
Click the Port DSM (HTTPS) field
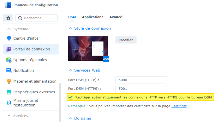pos(141,89)
